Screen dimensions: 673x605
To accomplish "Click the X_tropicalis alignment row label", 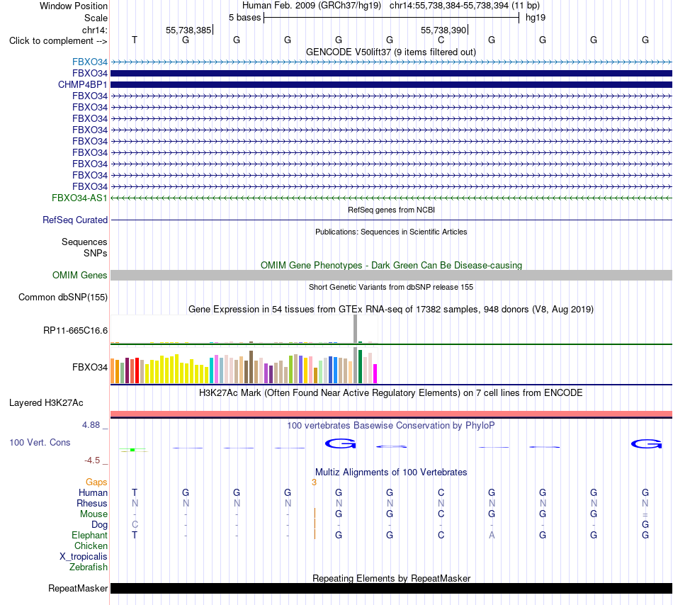I will click(x=84, y=556).
